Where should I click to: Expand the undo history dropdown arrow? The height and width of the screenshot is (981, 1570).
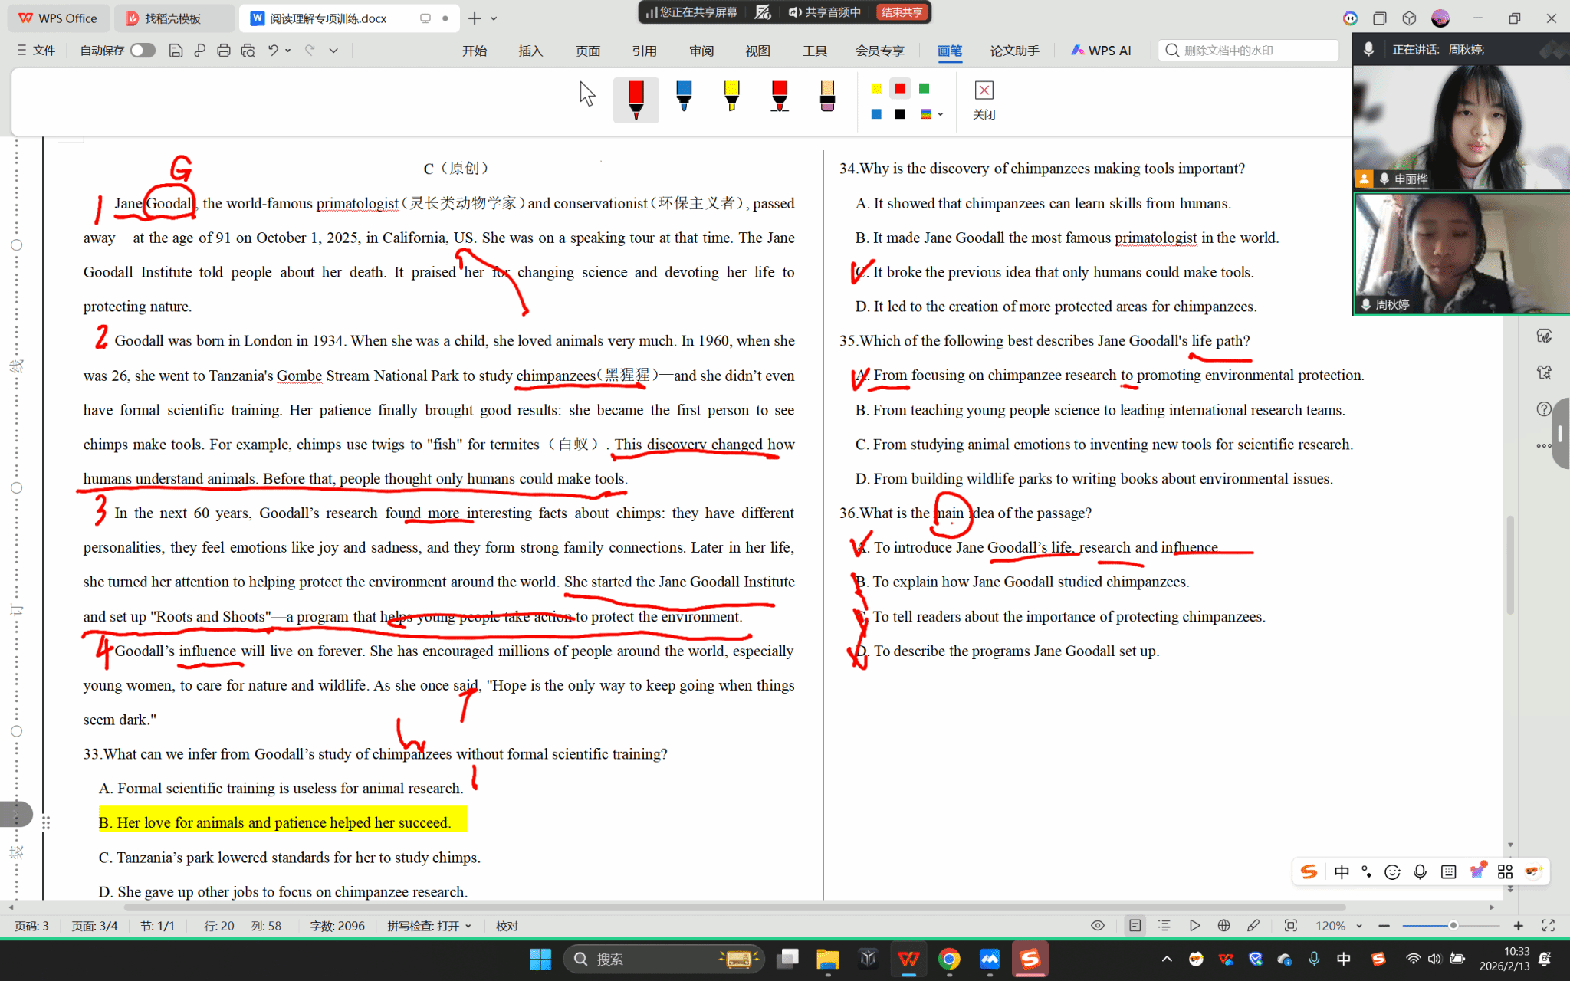pos(288,51)
